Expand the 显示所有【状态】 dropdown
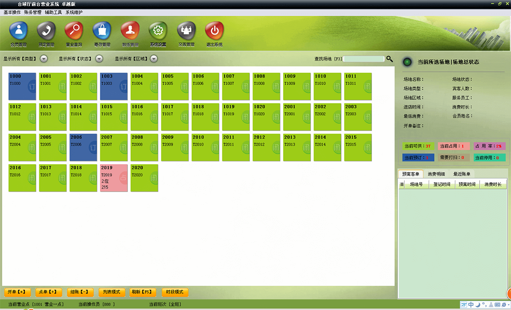 (x=99, y=58)
